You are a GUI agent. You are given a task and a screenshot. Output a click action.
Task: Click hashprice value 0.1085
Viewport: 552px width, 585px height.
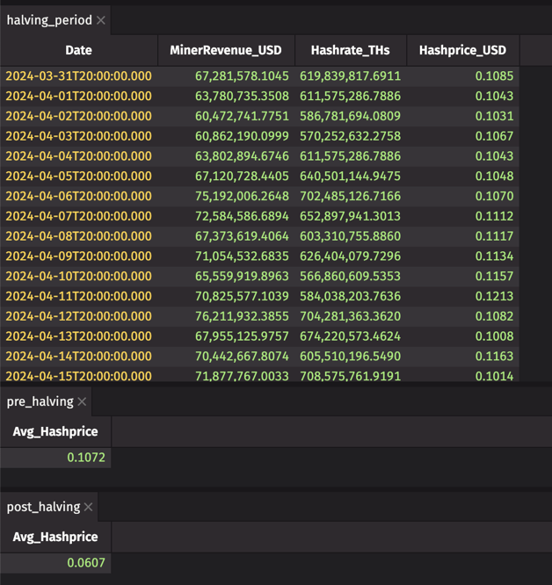pyautogui.click(x=495, y=76)
